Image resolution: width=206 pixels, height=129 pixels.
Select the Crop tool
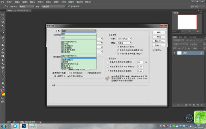3,30
